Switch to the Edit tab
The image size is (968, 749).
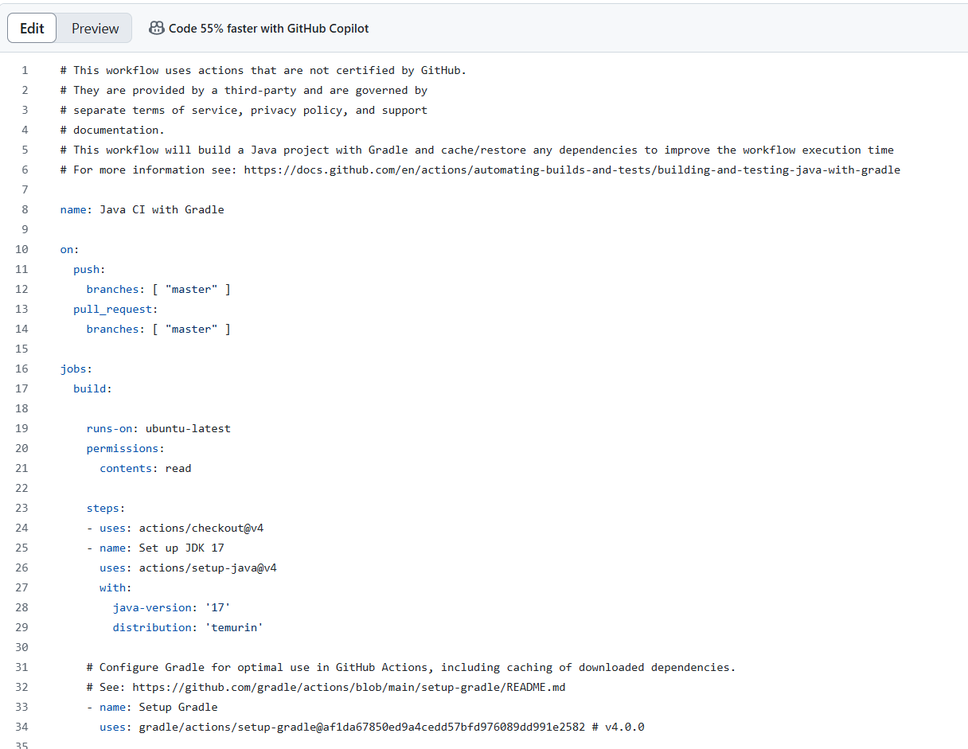[x=32, y=29]
